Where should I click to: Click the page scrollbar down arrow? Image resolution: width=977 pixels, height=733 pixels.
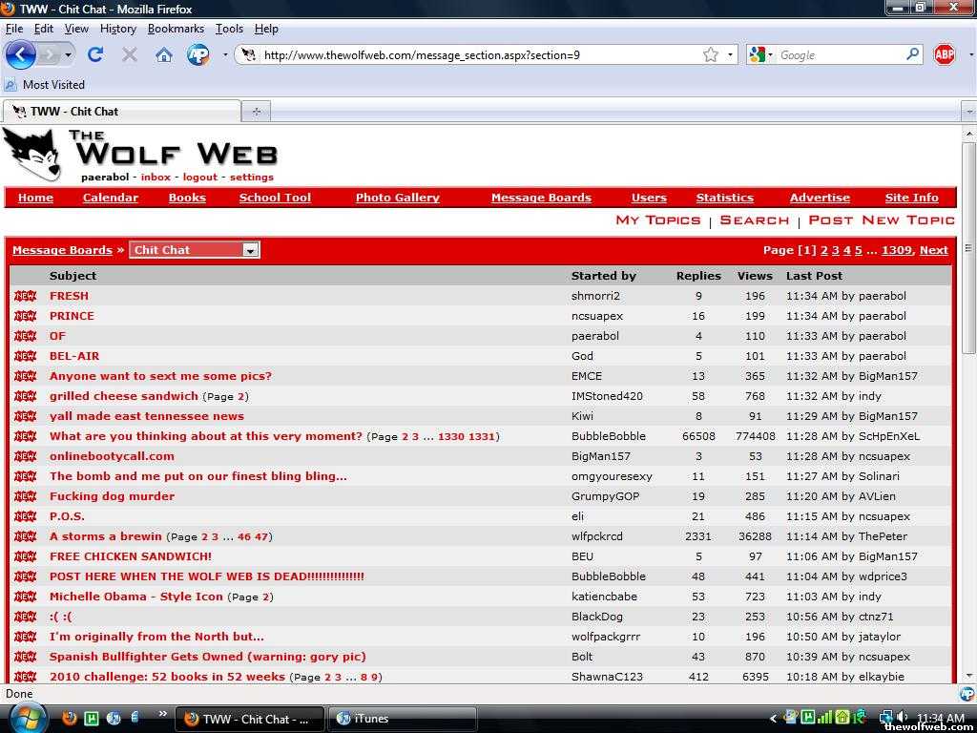pyautogui.click(x=968, y=675)
